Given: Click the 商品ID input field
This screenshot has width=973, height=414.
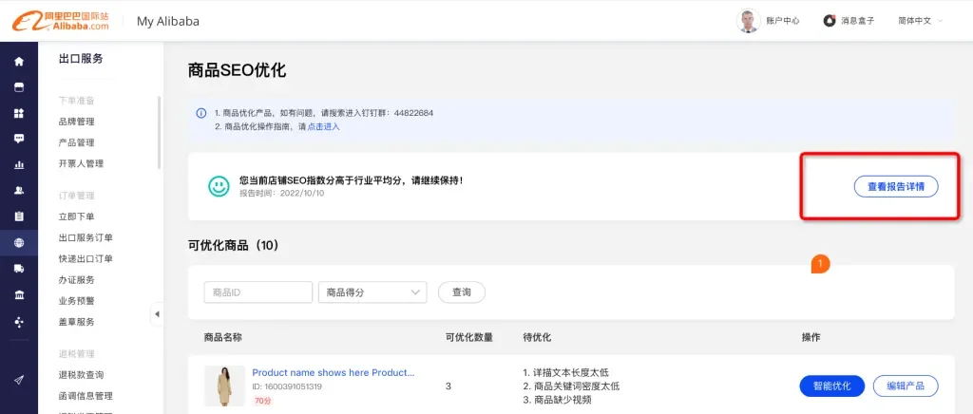Looking at the screenshot, I should pyautogui.click(x=258, y=292).
